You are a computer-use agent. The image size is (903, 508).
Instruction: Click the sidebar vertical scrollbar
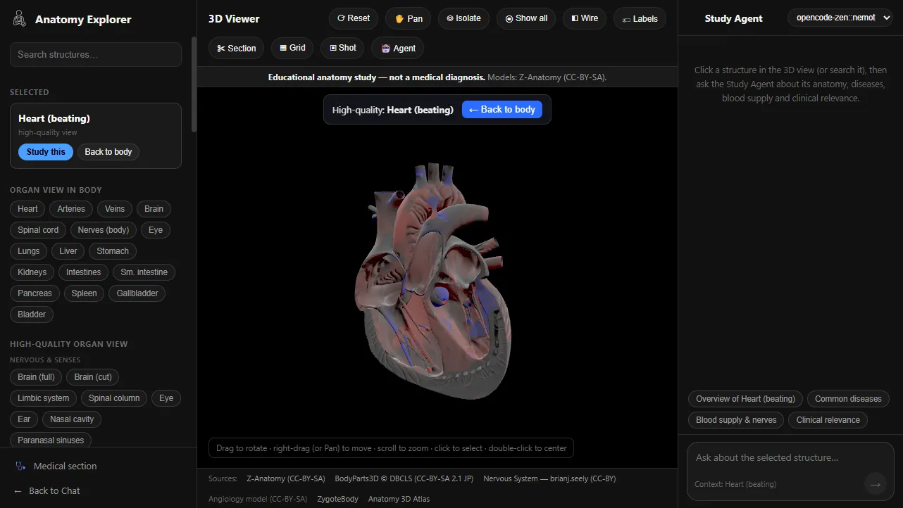[194, 84]
